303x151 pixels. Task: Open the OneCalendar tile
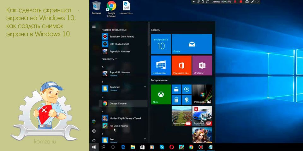pos(161,65)
